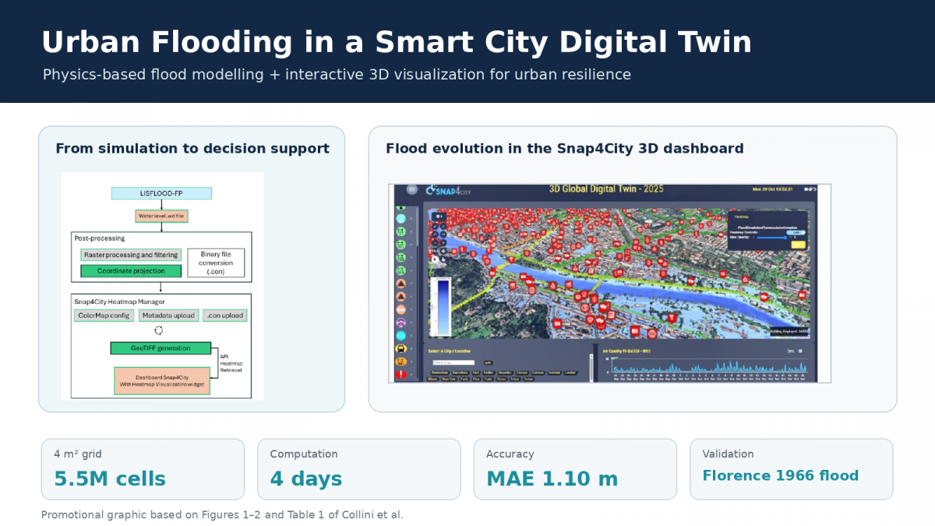
Task: Click the Where to go search field
Action: point(453,362)
